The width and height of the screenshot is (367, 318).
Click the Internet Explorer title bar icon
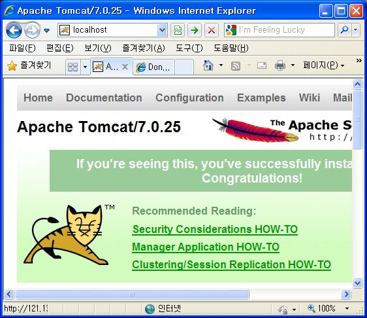(10, 10)
